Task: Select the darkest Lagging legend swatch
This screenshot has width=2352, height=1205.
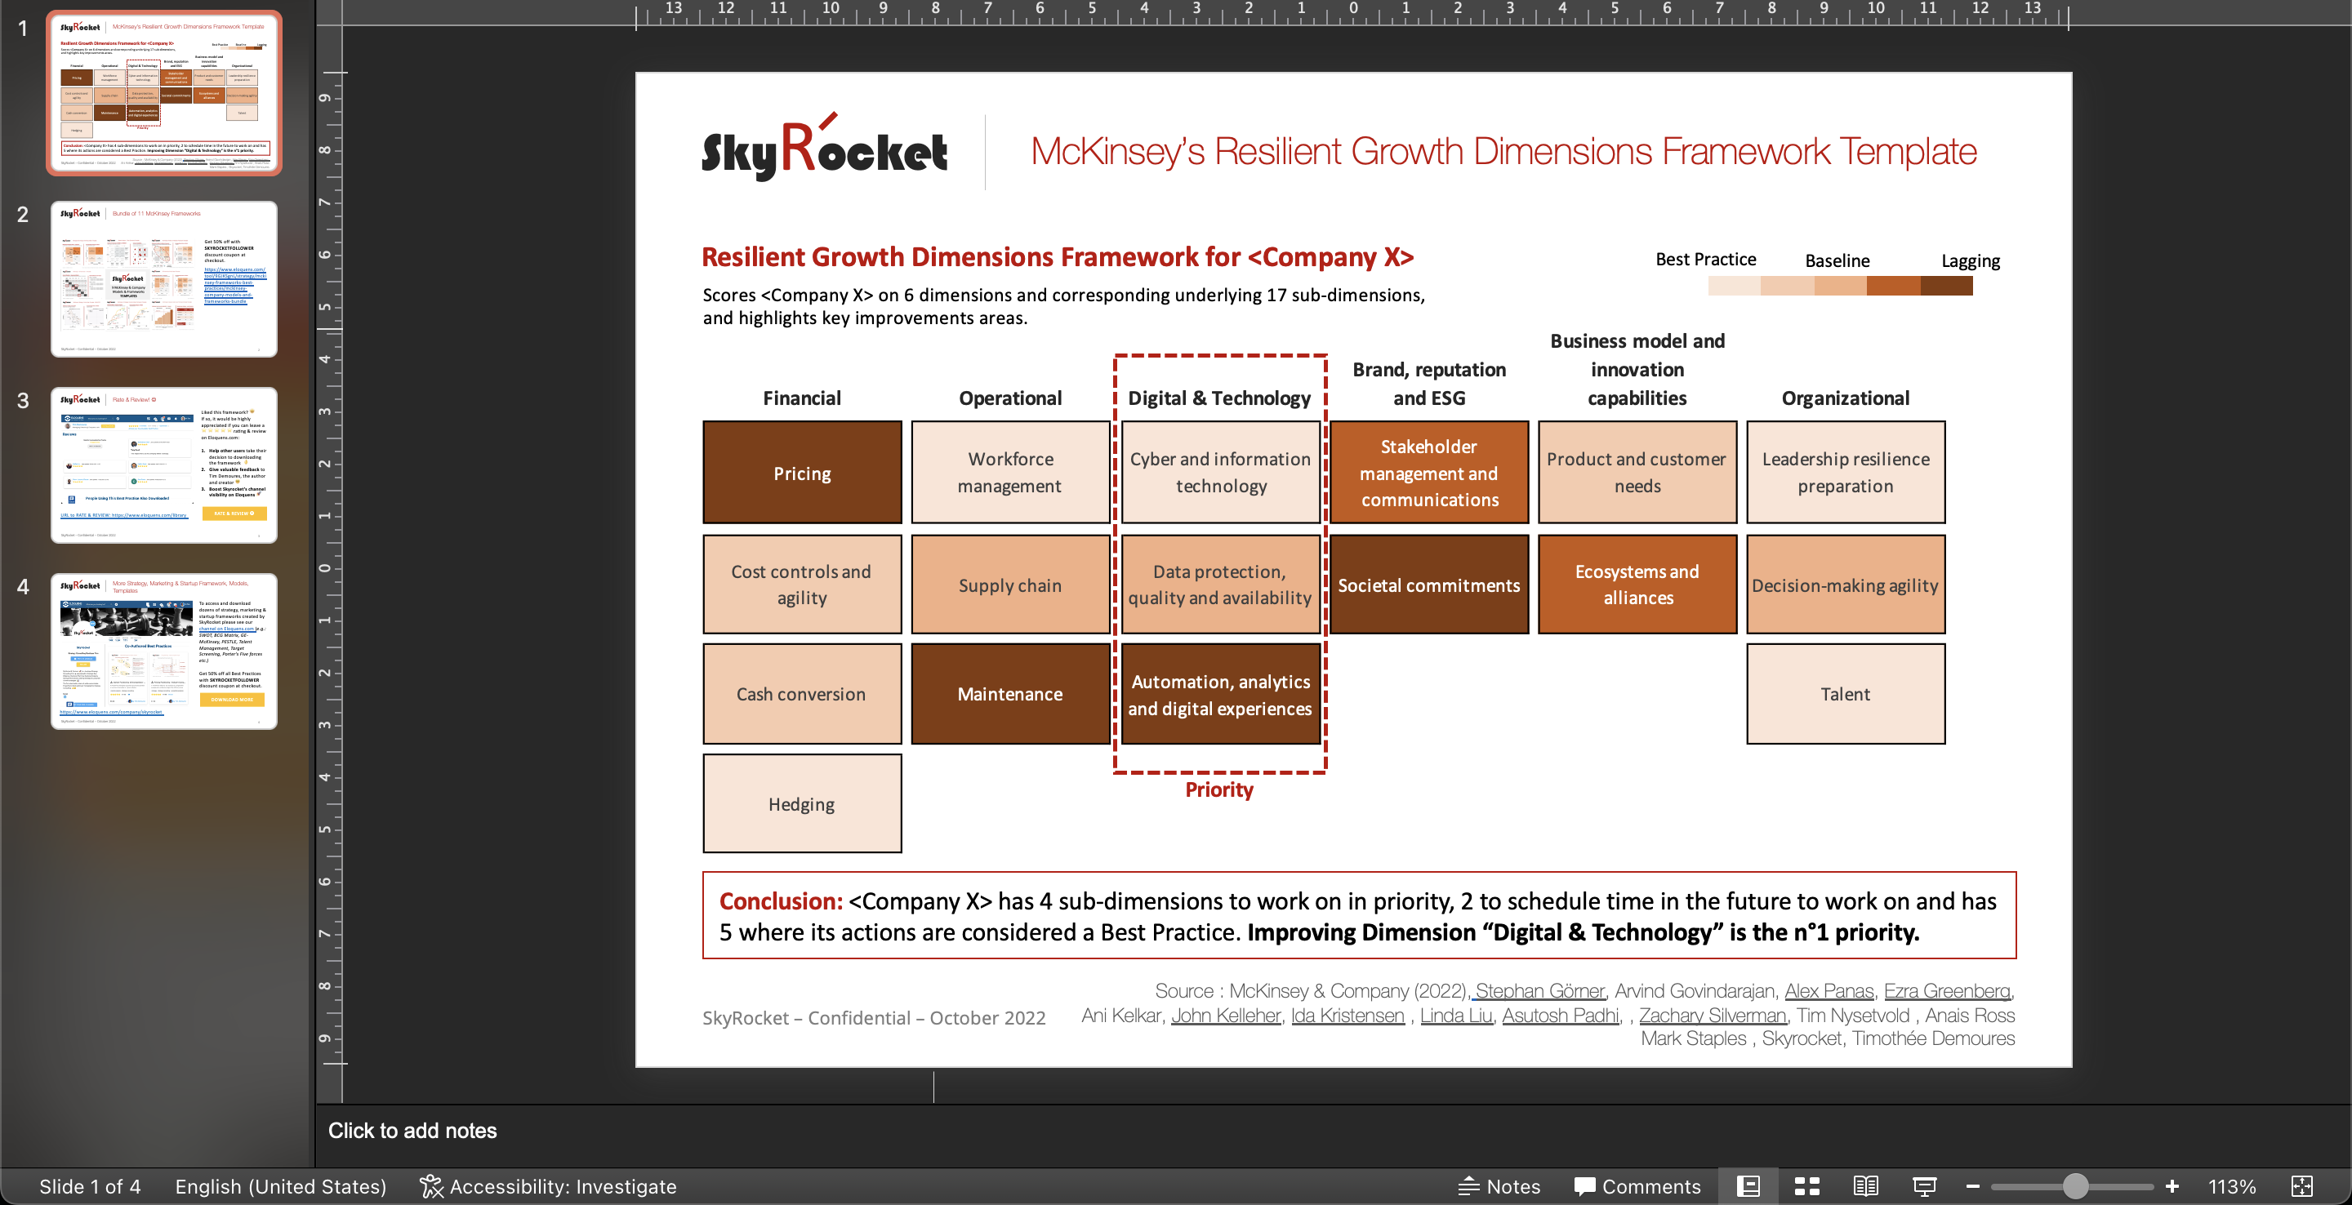Action: click(1947, 286)
